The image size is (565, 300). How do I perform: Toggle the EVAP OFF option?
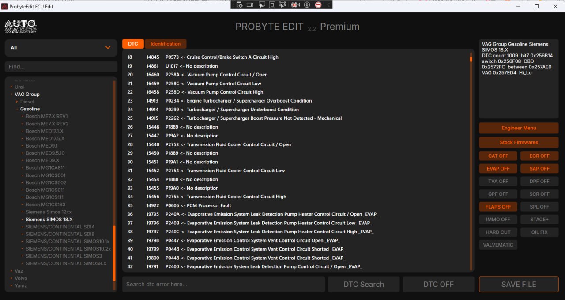pyautogui.click(x=498, y=169)
